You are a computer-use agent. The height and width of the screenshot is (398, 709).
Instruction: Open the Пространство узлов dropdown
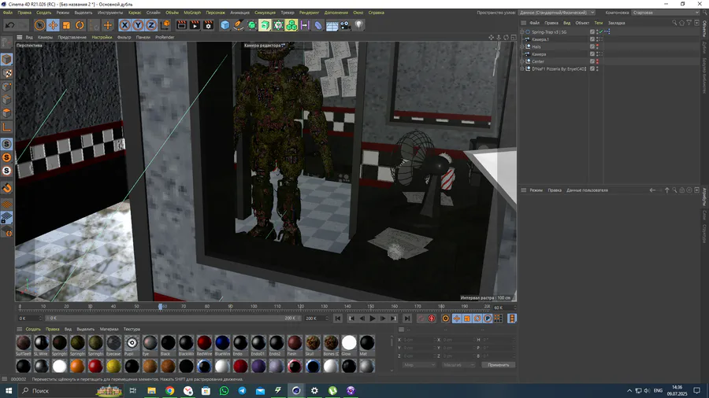(557, 13)
